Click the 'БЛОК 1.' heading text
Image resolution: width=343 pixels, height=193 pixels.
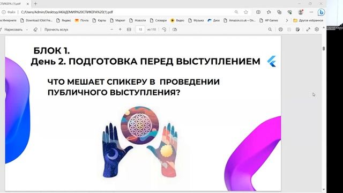click(51, 51)
